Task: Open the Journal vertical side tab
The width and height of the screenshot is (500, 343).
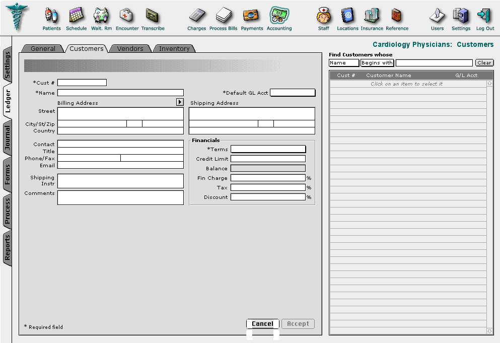Action: coord(8,138)
